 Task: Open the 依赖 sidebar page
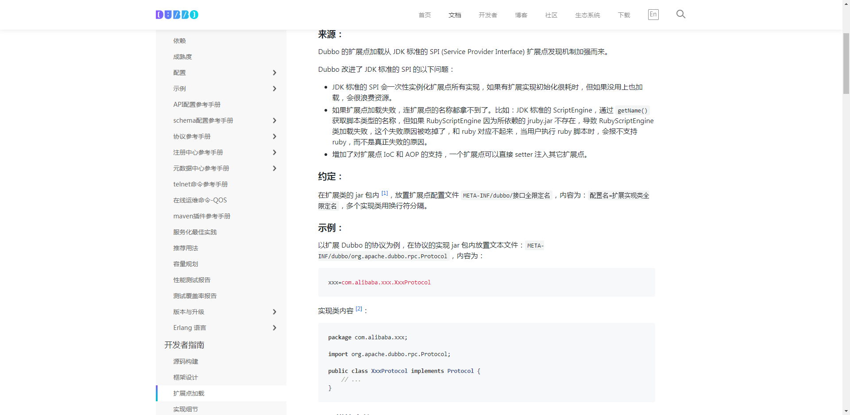tap(179, 41)
